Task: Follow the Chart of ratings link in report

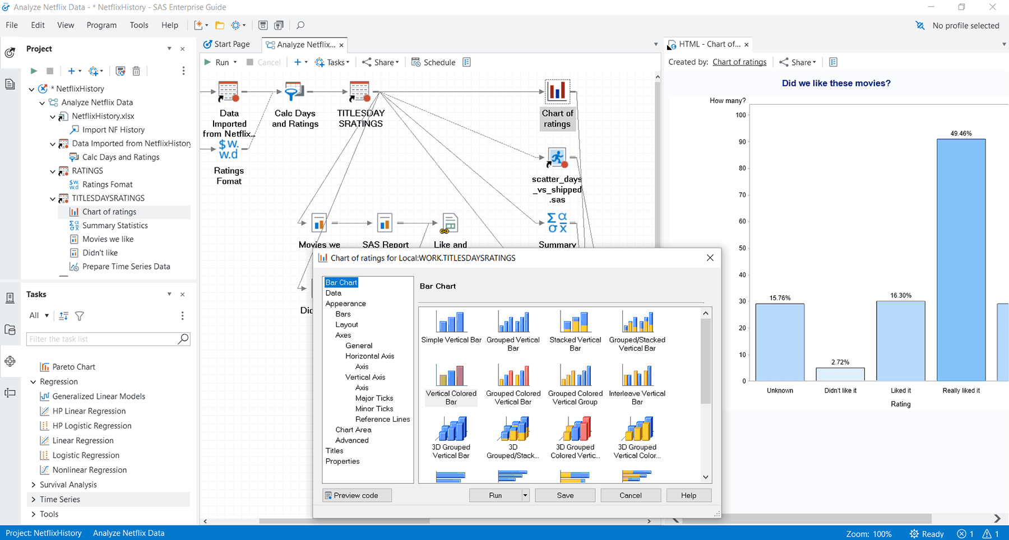Action: coord(739,62)
